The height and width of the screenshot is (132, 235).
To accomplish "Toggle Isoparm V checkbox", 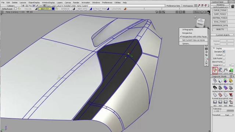I will (x=232, y=65).
